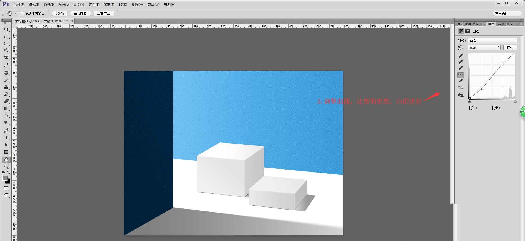Change screen mode from toolbox
Viewport: 525px width, 241px height.
[x=6, y=195]
